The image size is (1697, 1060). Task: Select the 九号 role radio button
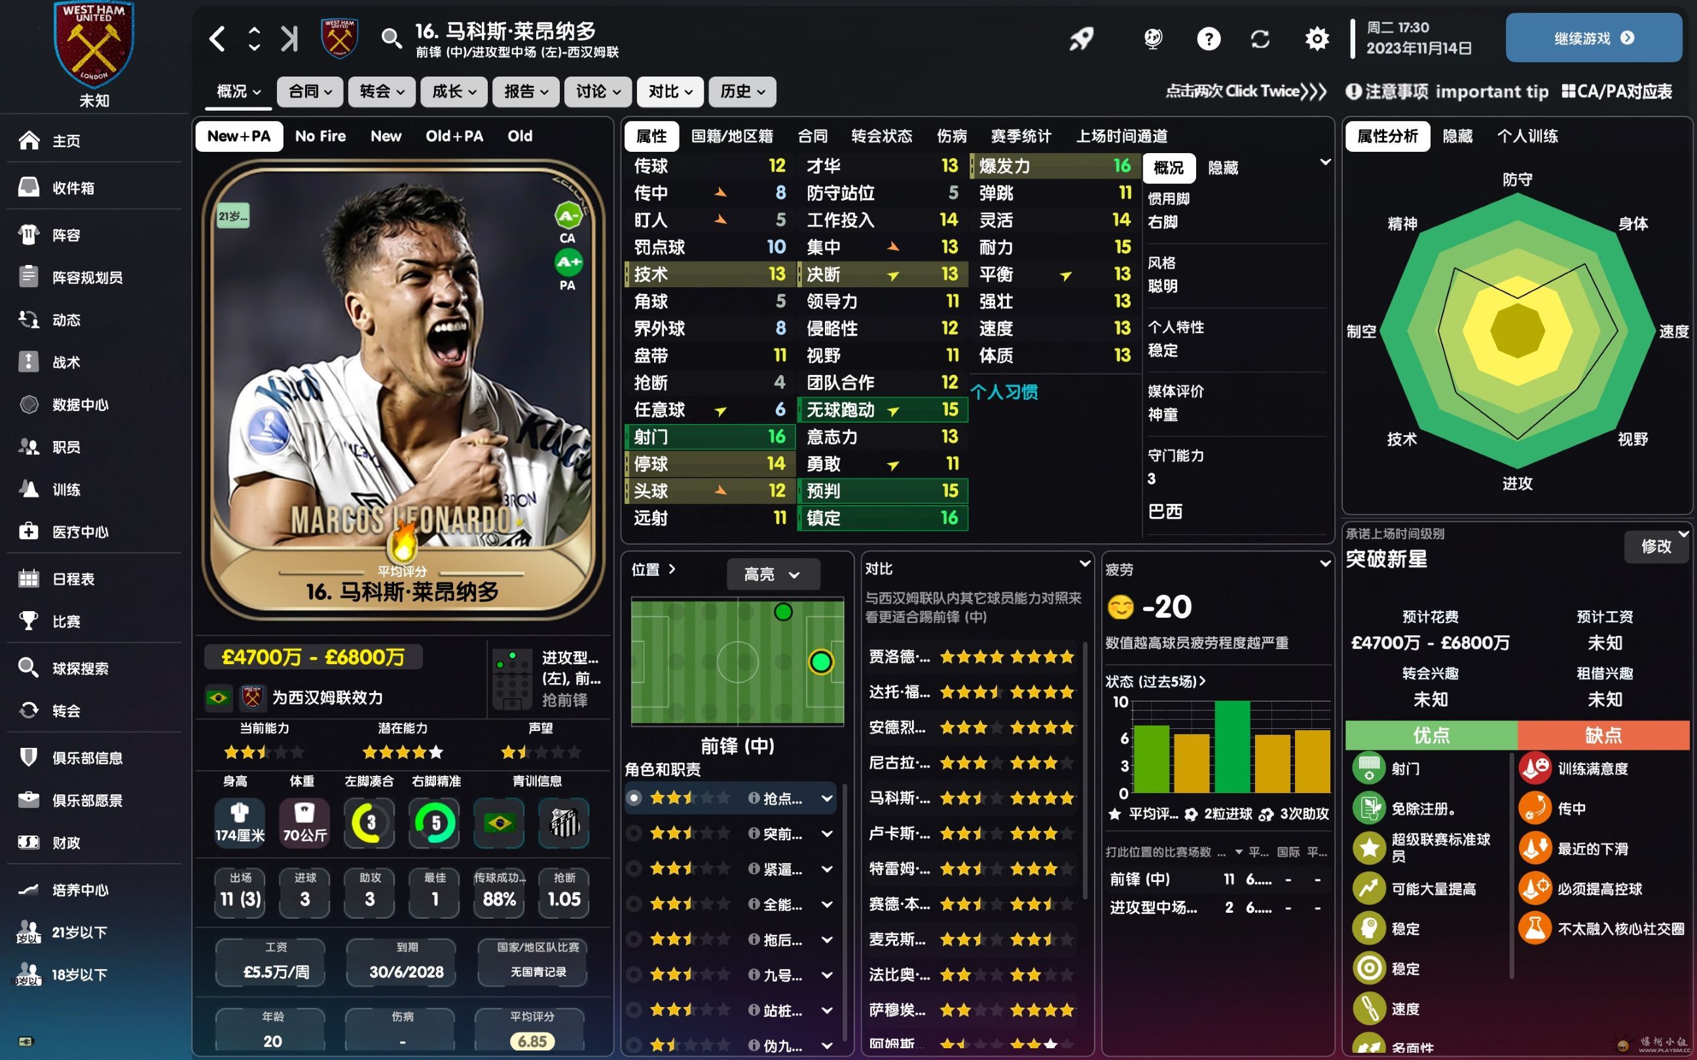(634, 974)
